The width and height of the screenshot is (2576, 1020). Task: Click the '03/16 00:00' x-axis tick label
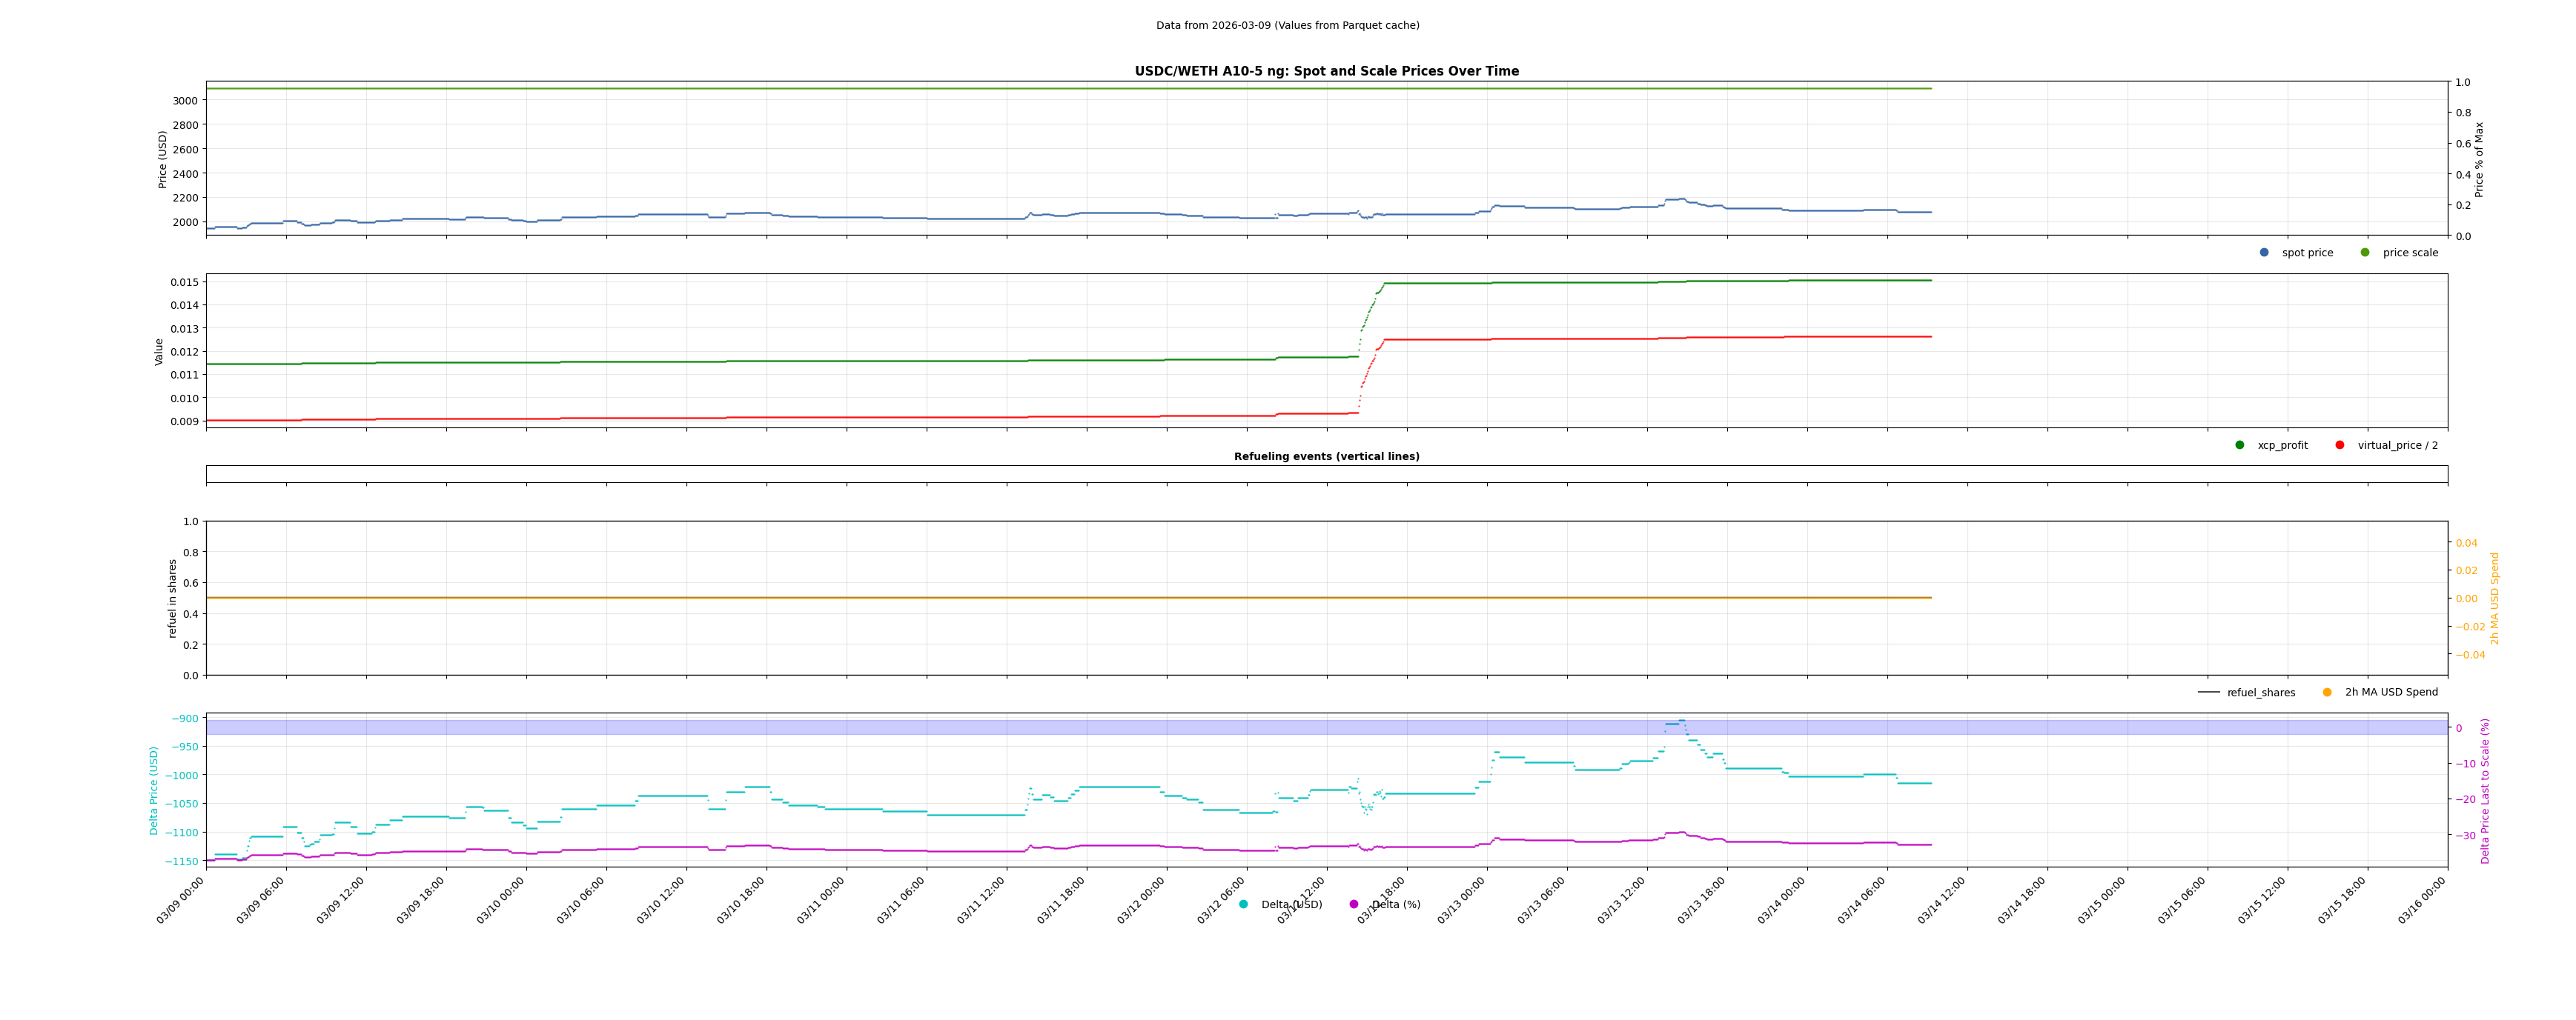(2423, 900)
